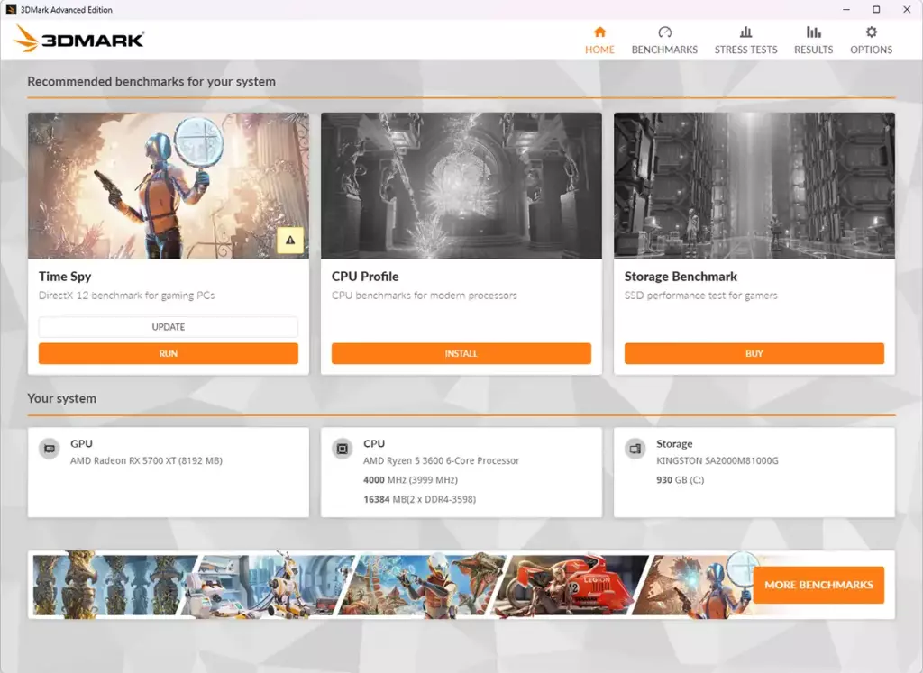Click '4000 MHz (3999 MHz)' value

point(410,480)
